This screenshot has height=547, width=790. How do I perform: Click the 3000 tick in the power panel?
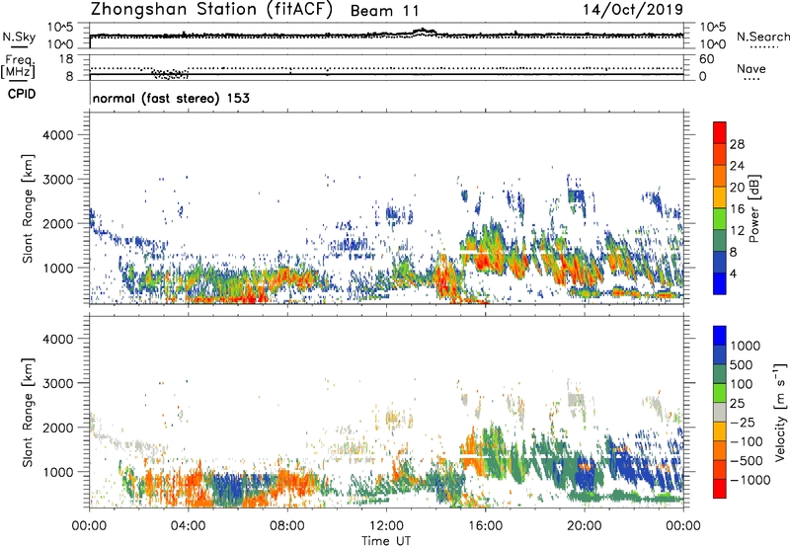point(58,180)
